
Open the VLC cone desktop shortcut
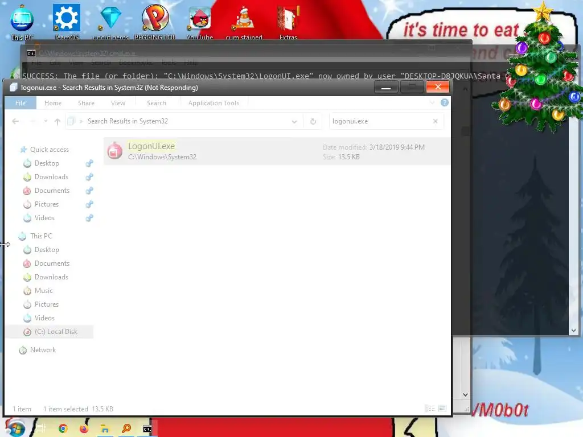click(244, 22)
